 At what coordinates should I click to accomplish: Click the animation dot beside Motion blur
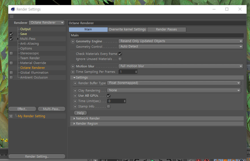(73, 66)
